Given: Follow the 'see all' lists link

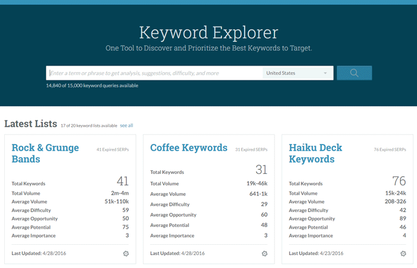Looking at the screenshot, I should tap(126, 126).
